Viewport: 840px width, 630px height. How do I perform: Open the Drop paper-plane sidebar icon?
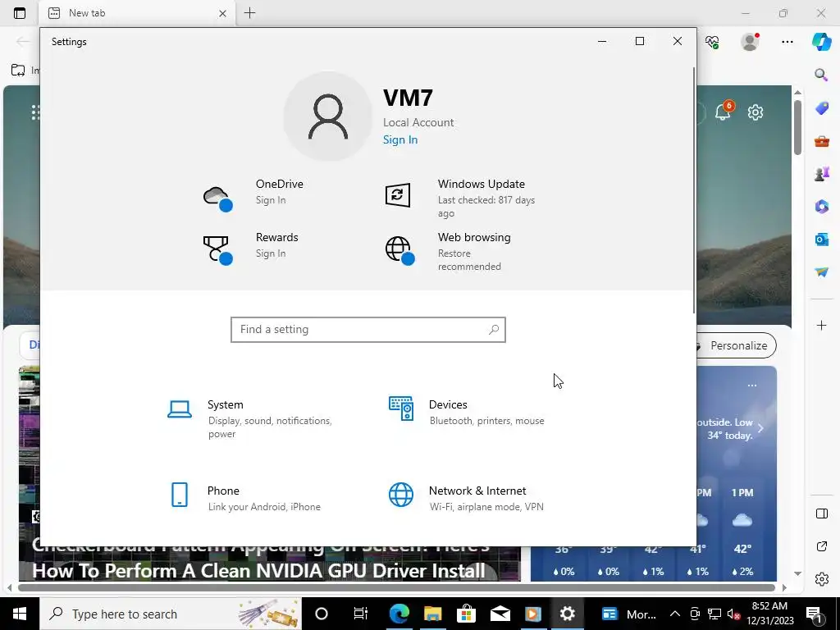tap(821, 272)
